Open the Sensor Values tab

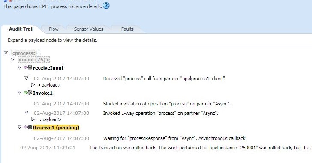89,29
